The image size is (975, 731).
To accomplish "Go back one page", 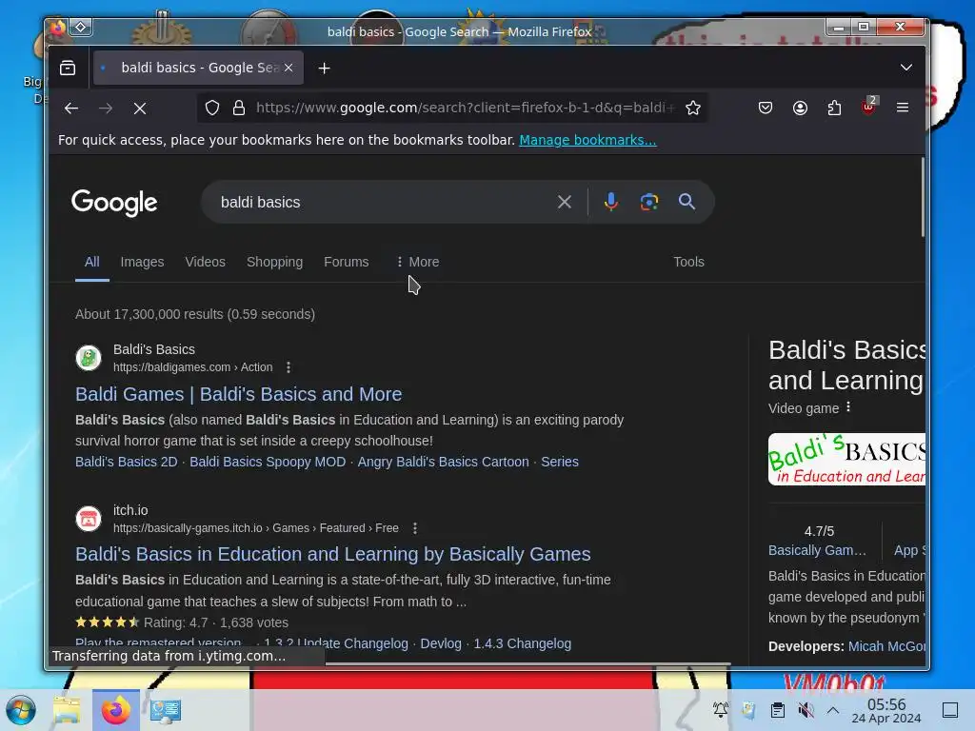I will (x=71, y=109).
